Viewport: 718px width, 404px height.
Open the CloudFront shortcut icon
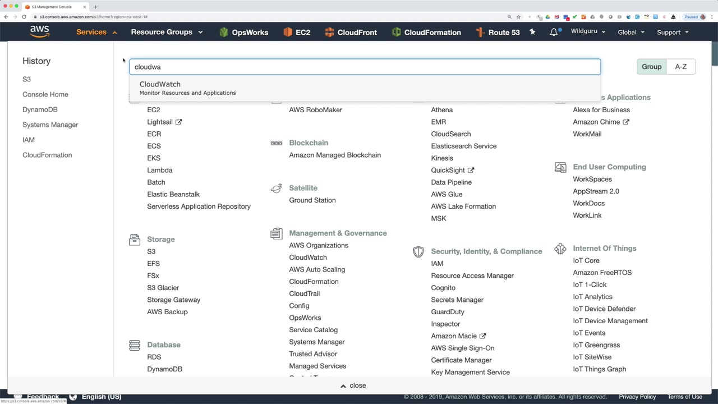[329, 33]
